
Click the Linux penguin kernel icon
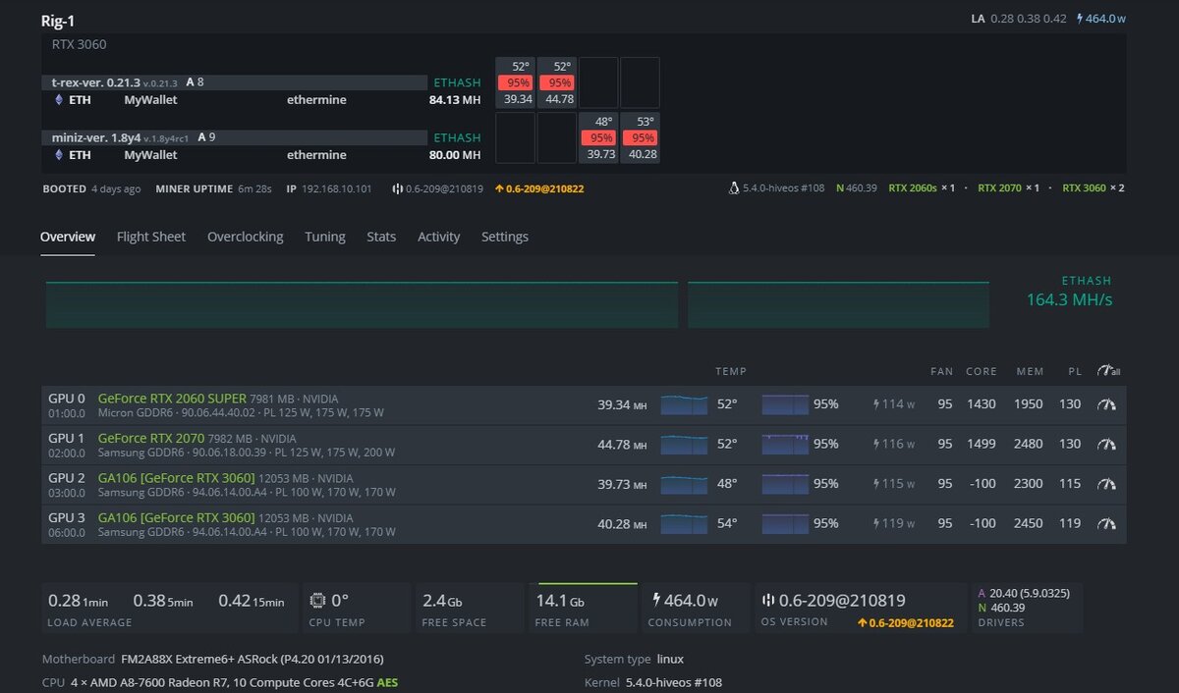pyautogui.click(x=733, y=187)
